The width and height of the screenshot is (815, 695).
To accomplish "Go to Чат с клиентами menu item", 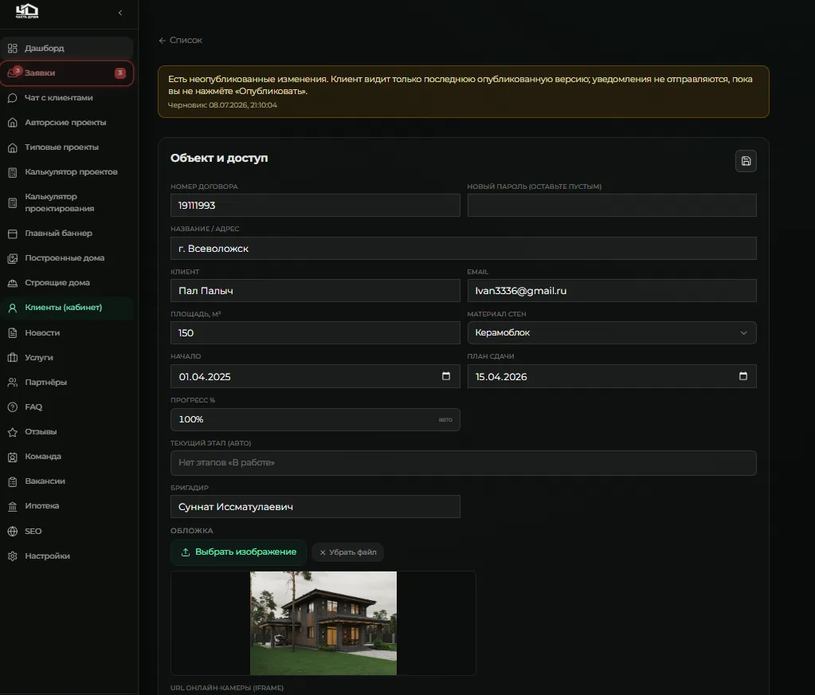I will coord(67,98).
